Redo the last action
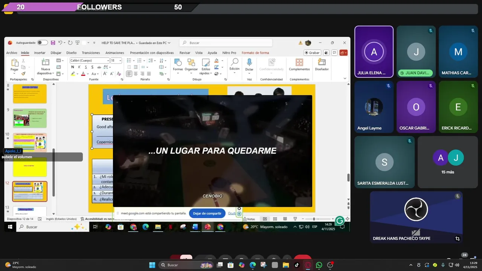Viewport: 482px width, 271px height. (x=70, y=43)
